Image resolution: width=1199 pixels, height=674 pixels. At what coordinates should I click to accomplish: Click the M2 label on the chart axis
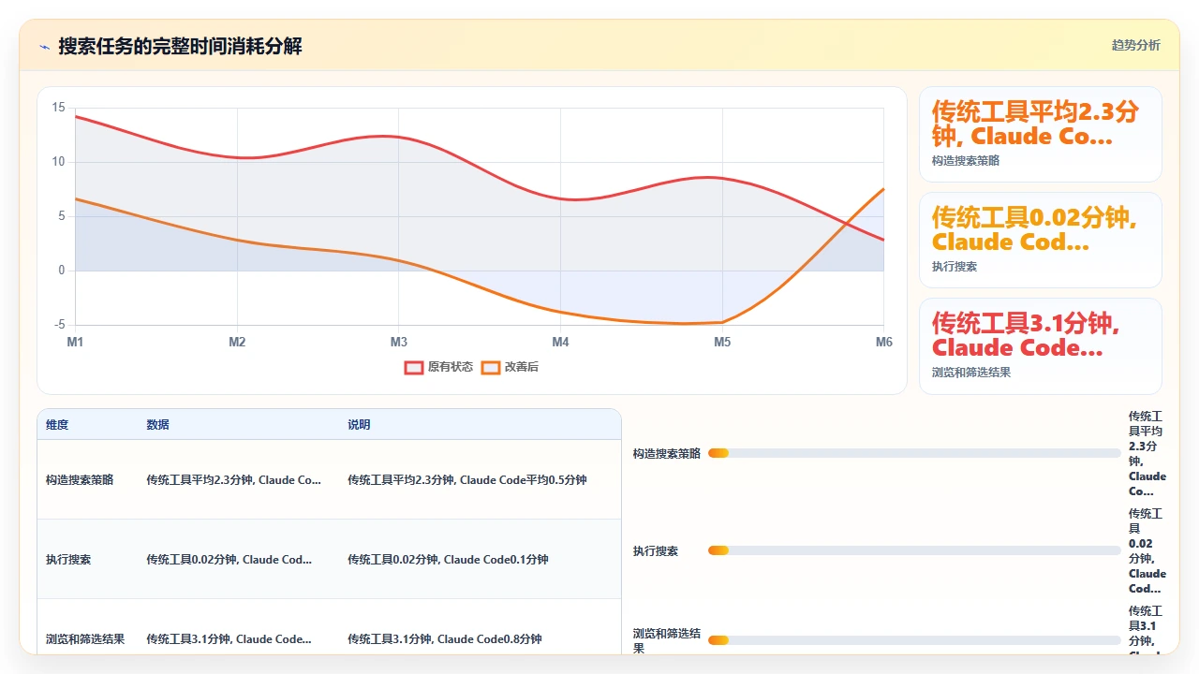[x=237, y=342]
